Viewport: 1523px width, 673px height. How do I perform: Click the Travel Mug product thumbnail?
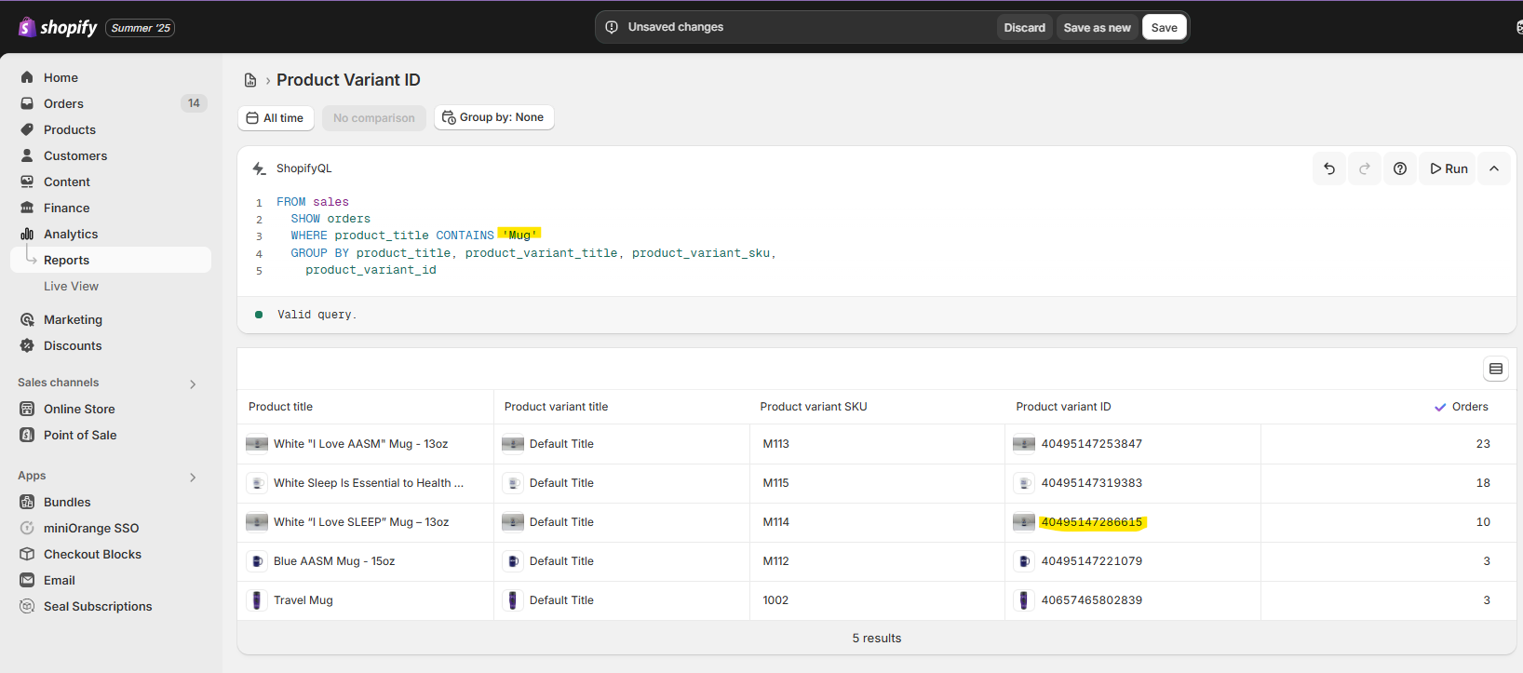(x=256, y=600)
